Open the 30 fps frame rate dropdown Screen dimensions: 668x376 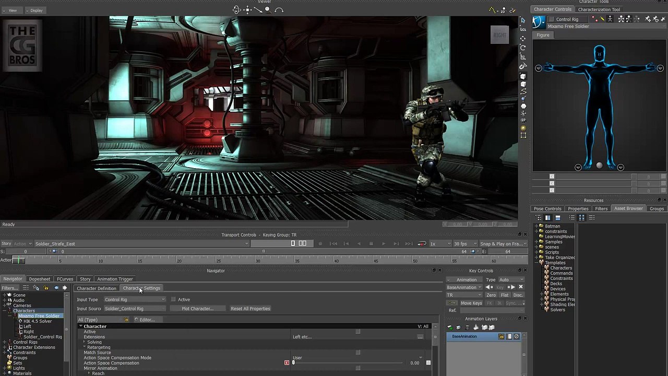click(463, 244)
